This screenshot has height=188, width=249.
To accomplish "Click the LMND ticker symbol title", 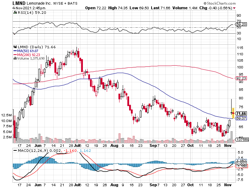I will click(x=19, y=3).
